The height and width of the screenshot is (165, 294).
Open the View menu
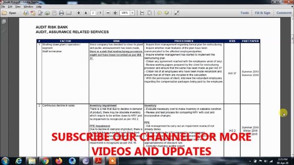[x=18, y=6]
